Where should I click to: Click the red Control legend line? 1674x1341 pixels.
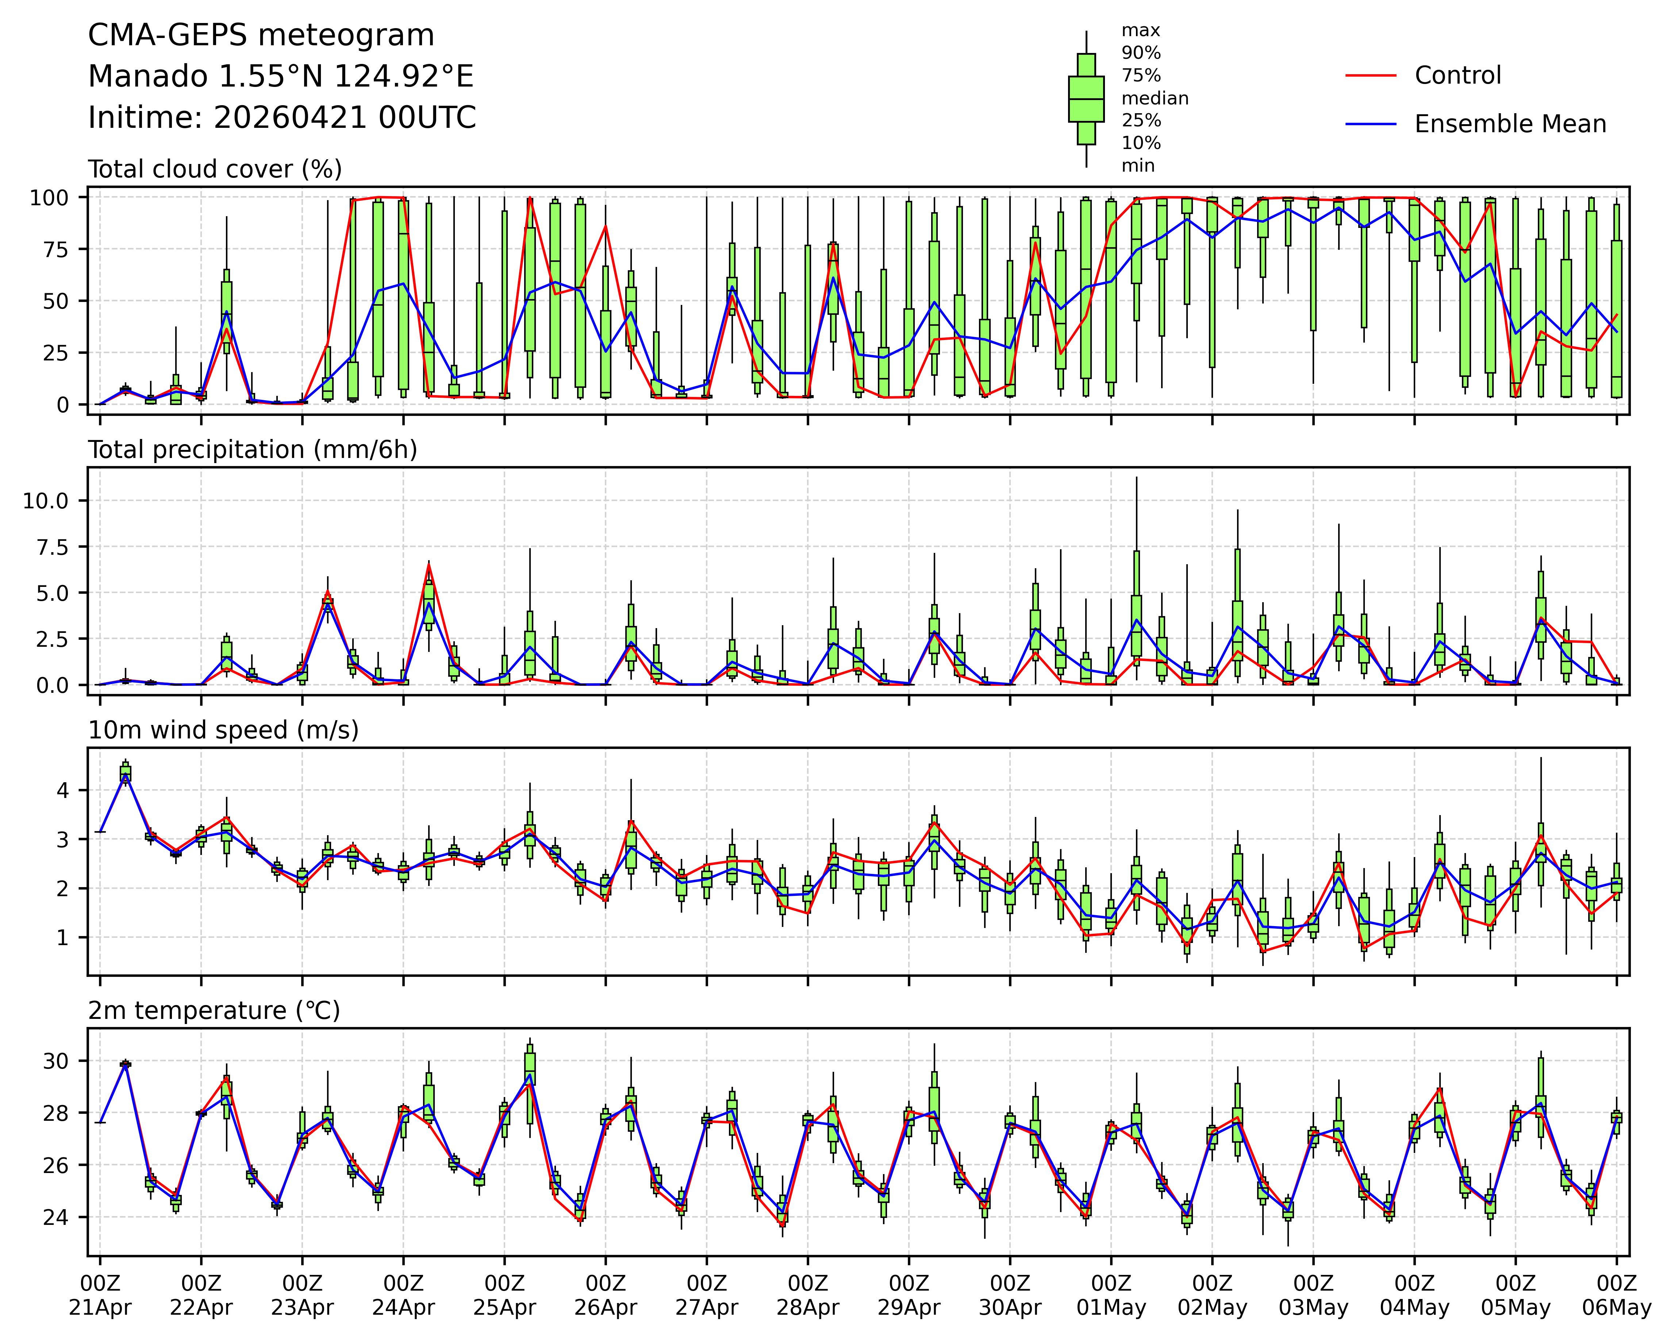pyautogui.click(x=1370, y=75)
